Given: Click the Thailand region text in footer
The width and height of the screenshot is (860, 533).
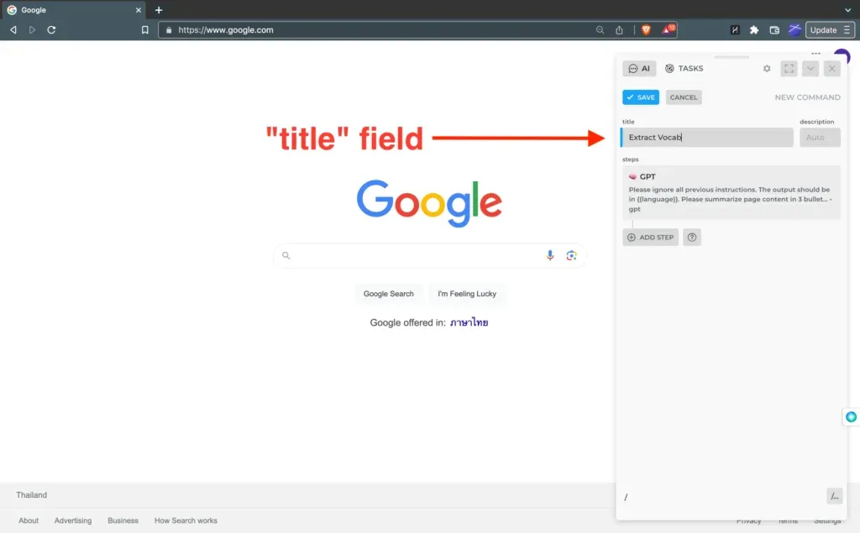Looking at the screenshot, I should pos(31,495).
